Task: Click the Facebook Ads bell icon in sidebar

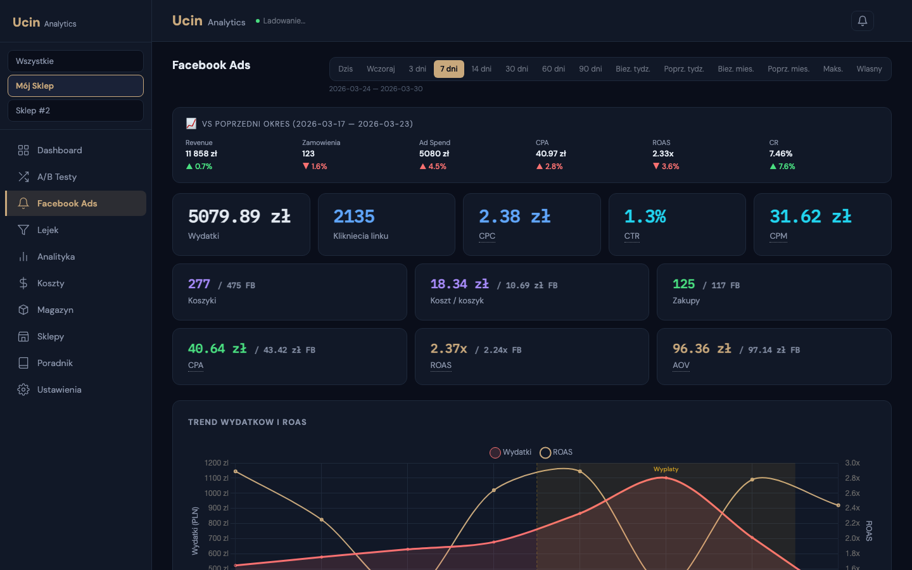Action: (x=23, y=203)
